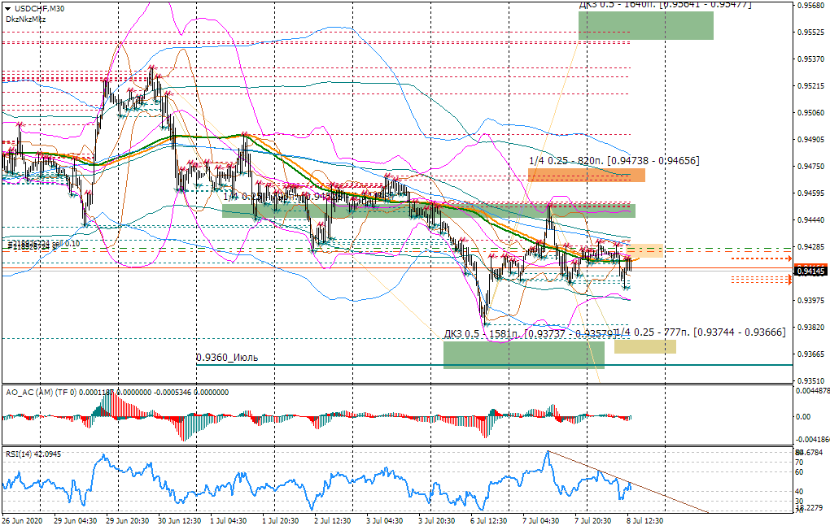Click the label 1/4 0.25 - 777п. [0.93744 - 0.93666]
The image size is (830, 530).
click(x=701, y=332)
